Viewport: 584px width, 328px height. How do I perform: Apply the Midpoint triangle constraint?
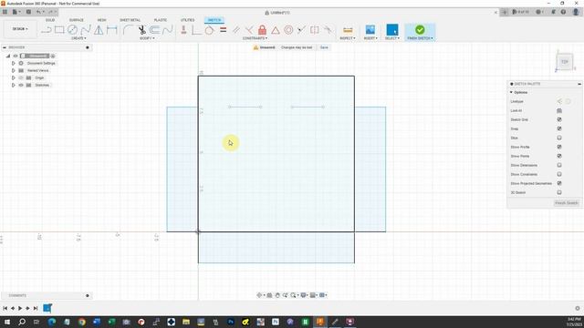click(x=276, y=30)
